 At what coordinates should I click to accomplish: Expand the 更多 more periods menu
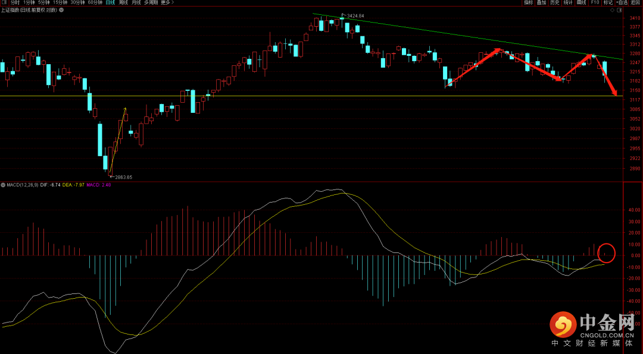(167, 2)
